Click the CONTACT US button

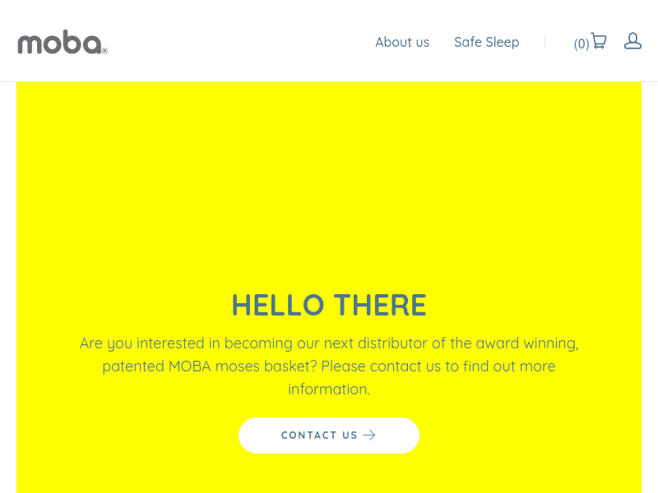point(328,435)
